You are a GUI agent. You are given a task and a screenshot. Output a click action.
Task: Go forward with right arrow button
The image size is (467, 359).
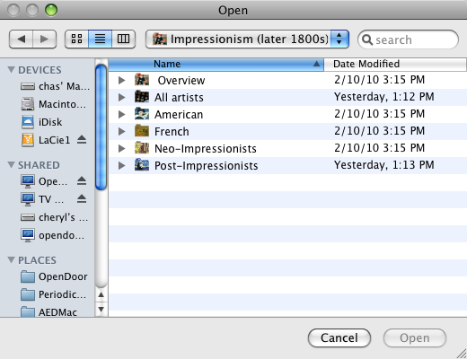[x=44, y=39]
